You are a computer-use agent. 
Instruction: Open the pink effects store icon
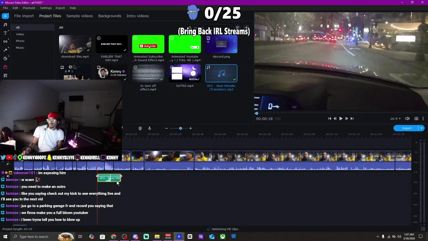(5, 67)
